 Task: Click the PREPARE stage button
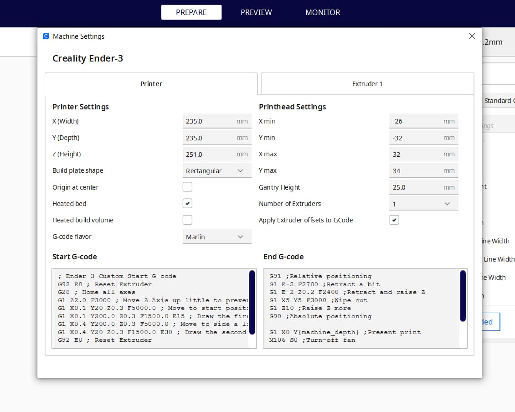[x=191, y=12]
